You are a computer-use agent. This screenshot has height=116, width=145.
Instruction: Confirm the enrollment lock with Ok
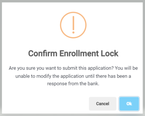click(x=129, y=104)
